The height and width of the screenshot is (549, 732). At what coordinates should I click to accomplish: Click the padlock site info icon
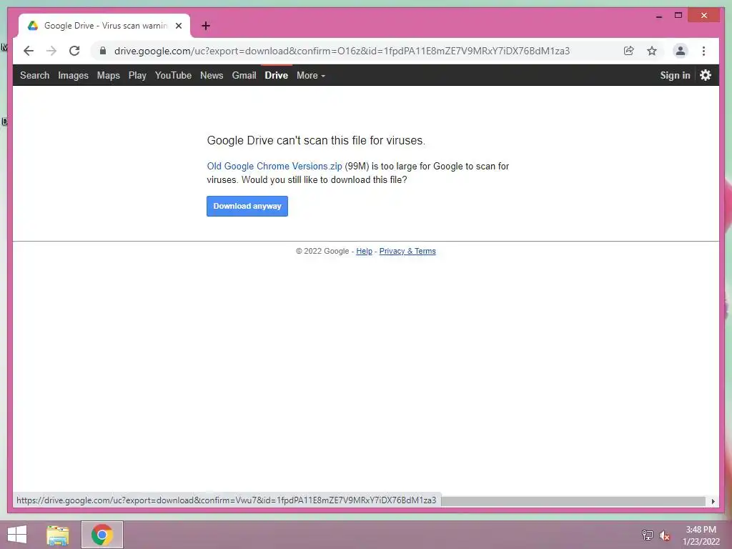pyautogui.click(x=103, y=51)
